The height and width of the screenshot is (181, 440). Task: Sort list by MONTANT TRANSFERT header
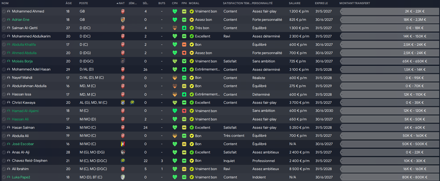coord(355,3)
